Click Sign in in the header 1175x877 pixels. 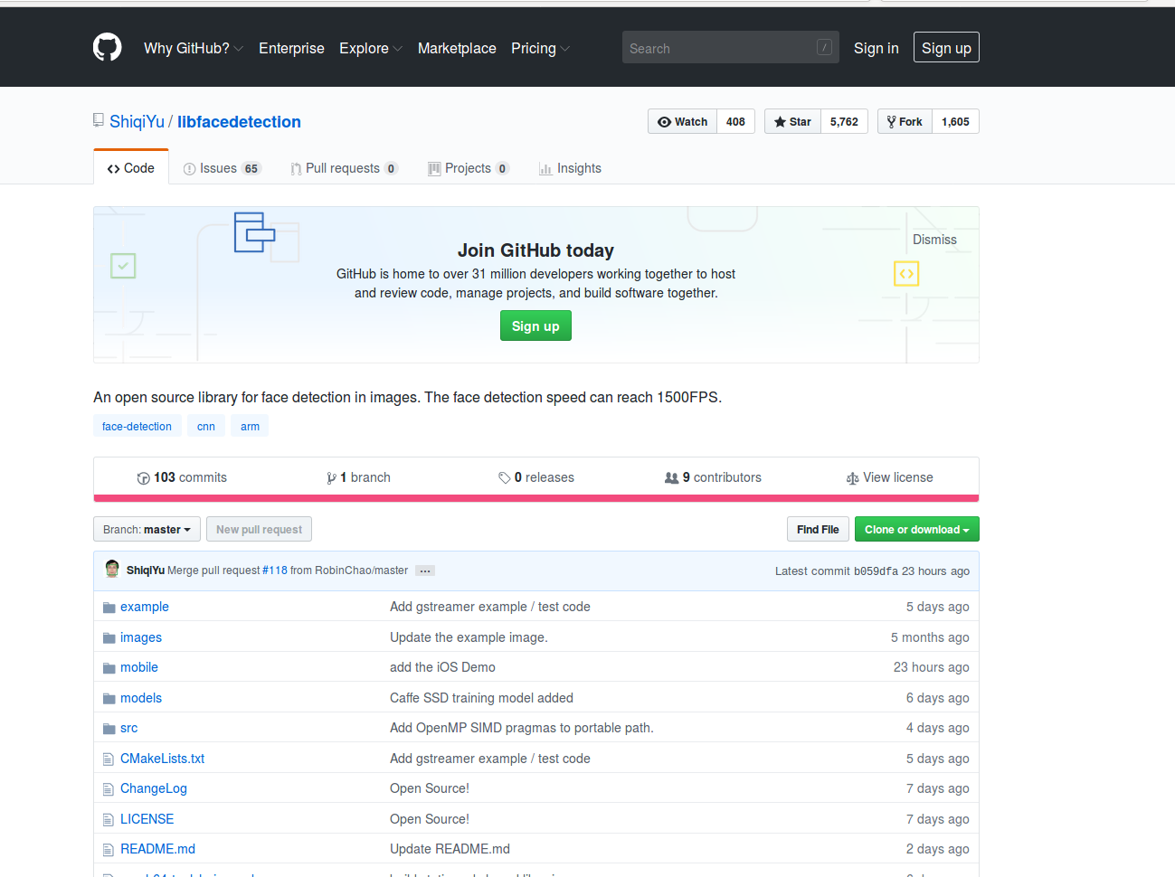point(877,48)
